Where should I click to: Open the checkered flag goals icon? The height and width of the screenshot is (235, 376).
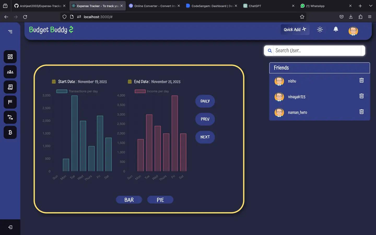pos(10,102)
